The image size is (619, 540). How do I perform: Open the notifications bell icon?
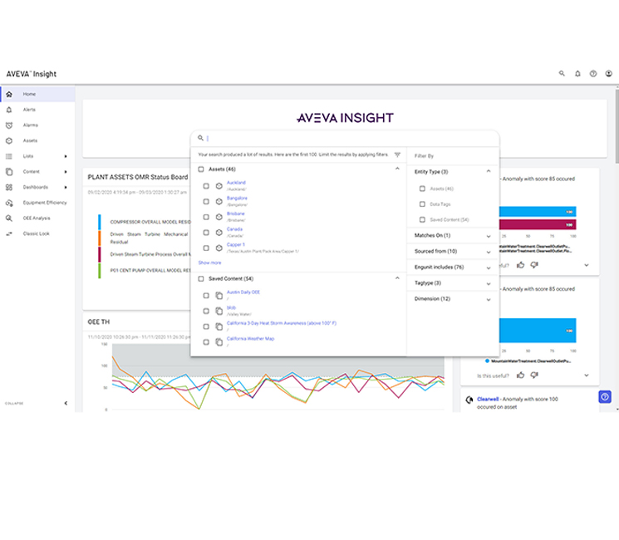point(577,74)
